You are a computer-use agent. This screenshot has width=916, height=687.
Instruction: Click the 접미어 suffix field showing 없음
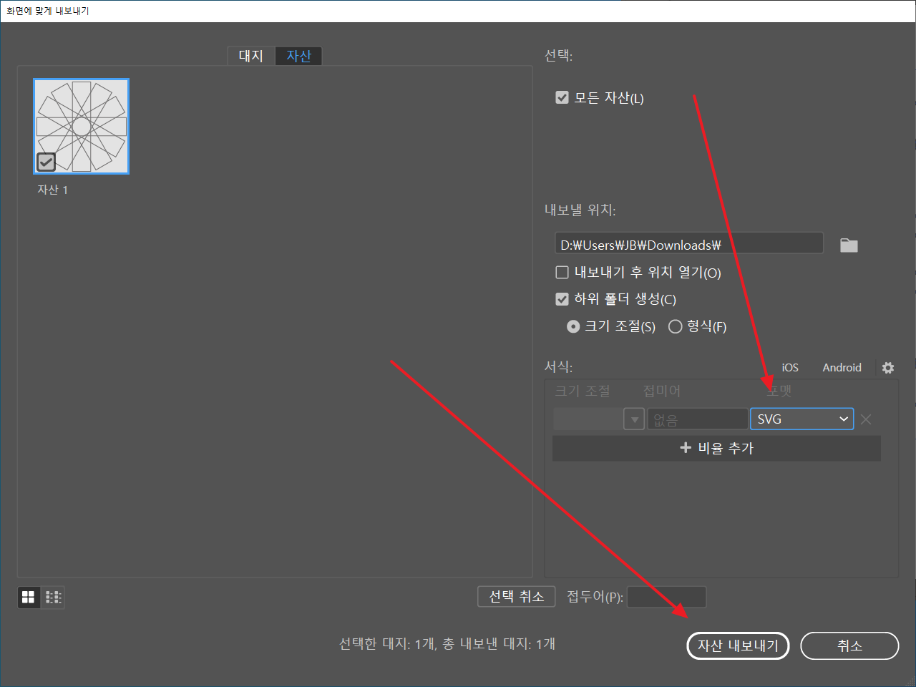pyautogui.click(x=698, y=419)
